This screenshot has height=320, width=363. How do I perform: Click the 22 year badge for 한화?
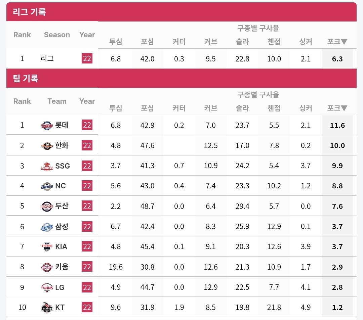[x=87, y=145]
